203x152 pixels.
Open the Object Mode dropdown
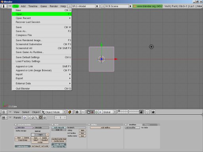coord(54,112)
